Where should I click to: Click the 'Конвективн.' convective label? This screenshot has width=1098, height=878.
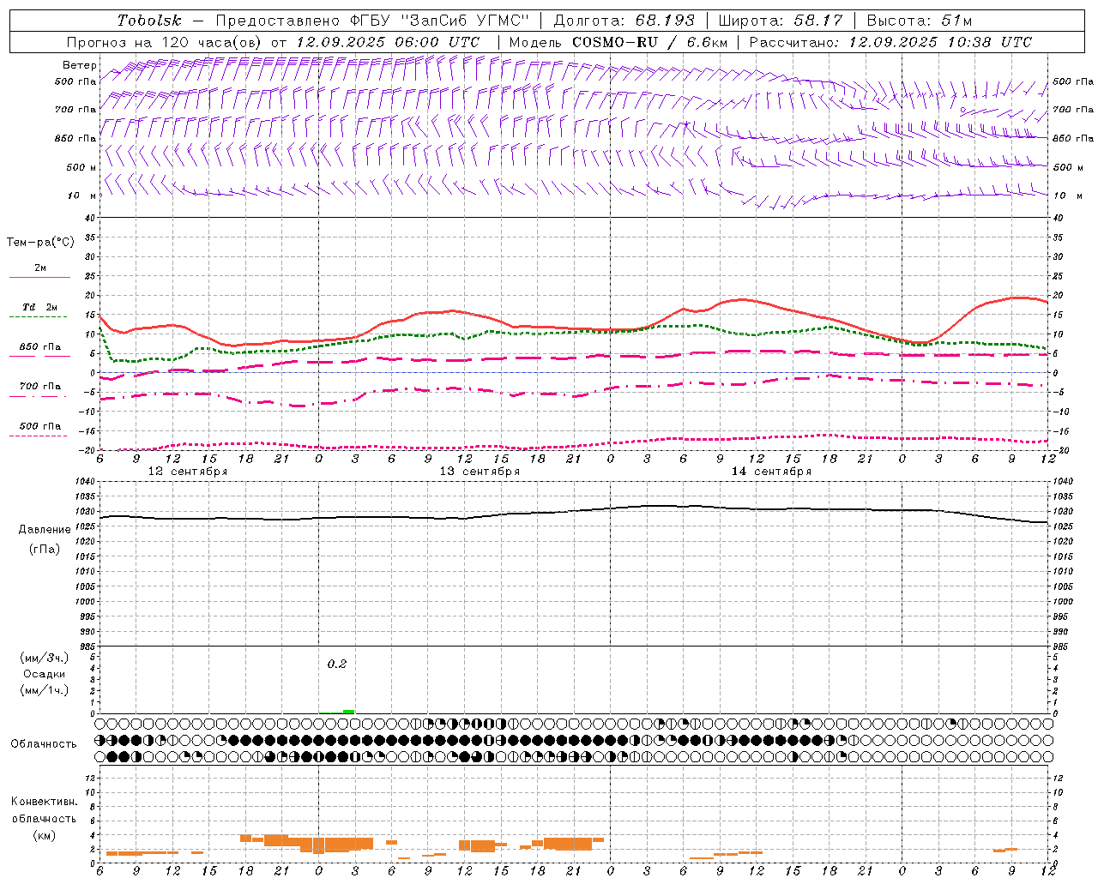(45, 802)
